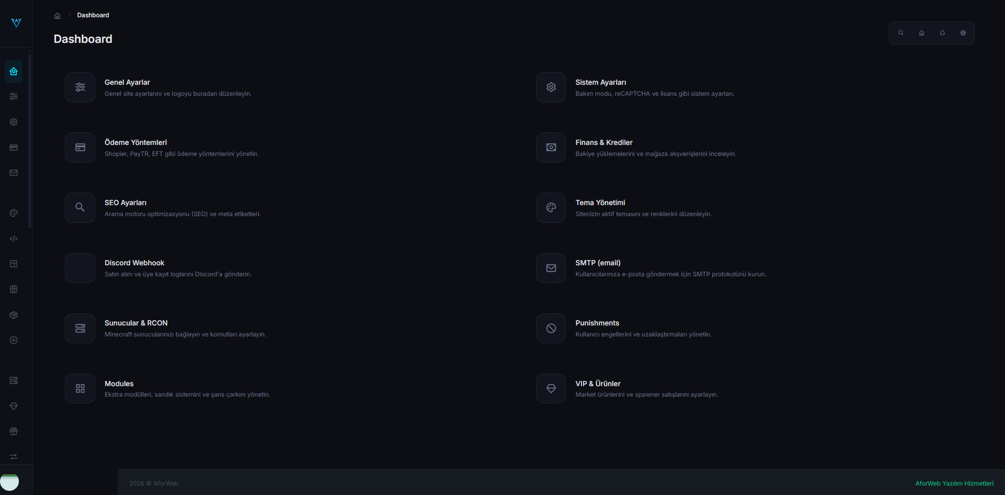Select the theme palette icon in the sidebar
The image size is (1005, 495).
click(13, 213)
